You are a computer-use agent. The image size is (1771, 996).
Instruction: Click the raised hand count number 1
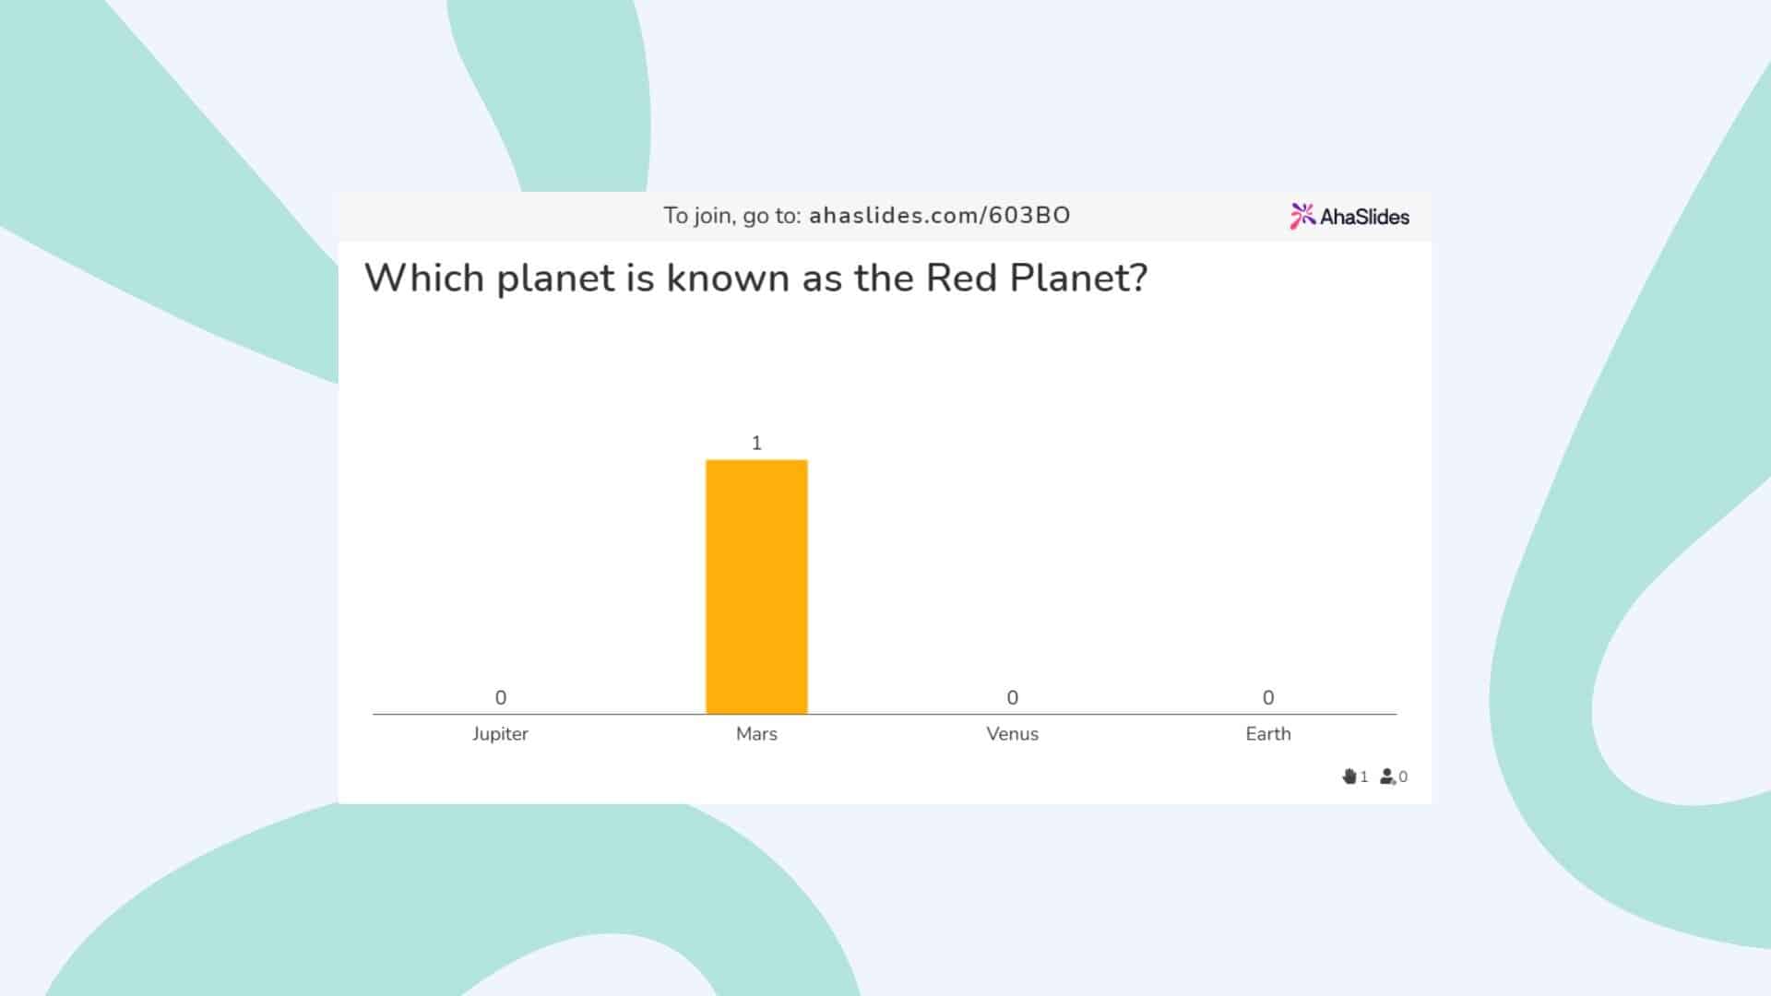pos(1364,777)
